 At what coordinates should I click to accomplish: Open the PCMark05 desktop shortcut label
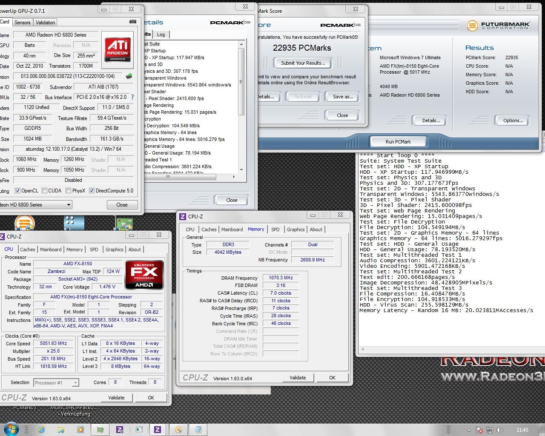coord(25,407)
